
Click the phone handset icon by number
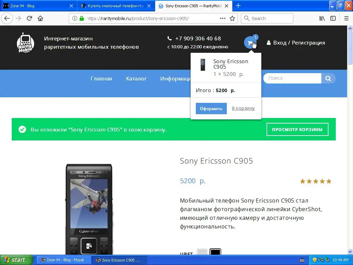pos(170,38)
